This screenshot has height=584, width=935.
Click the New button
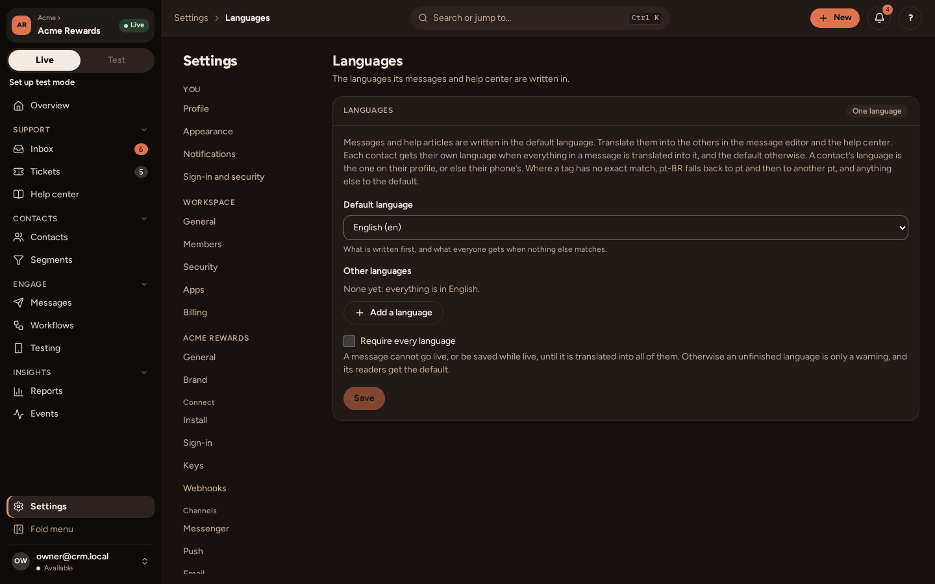pos(835,18)
